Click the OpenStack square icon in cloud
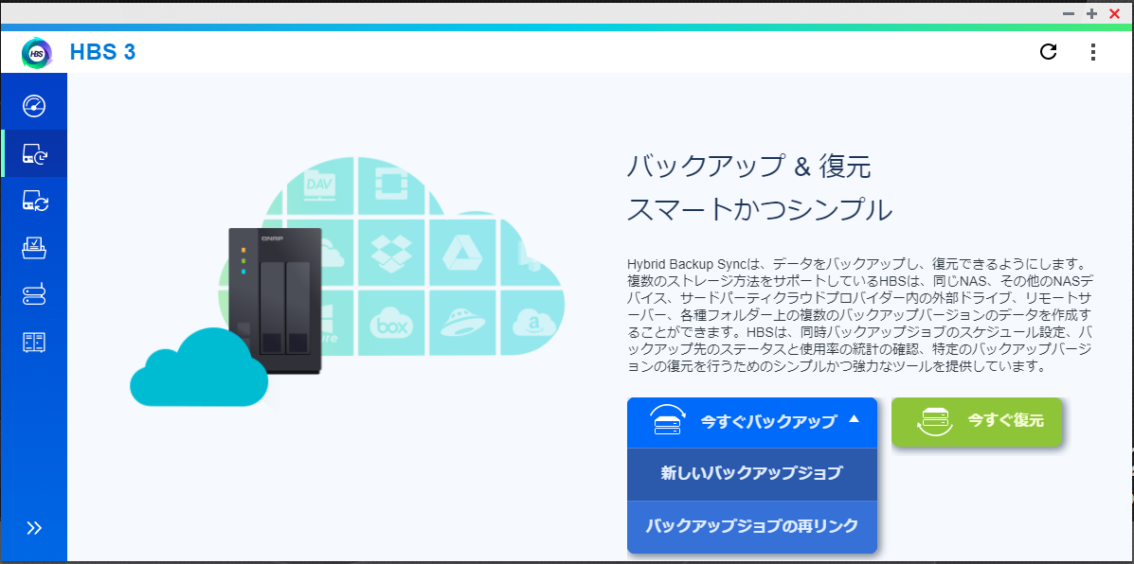The image size is (1134, 564). tap(391, 185)
